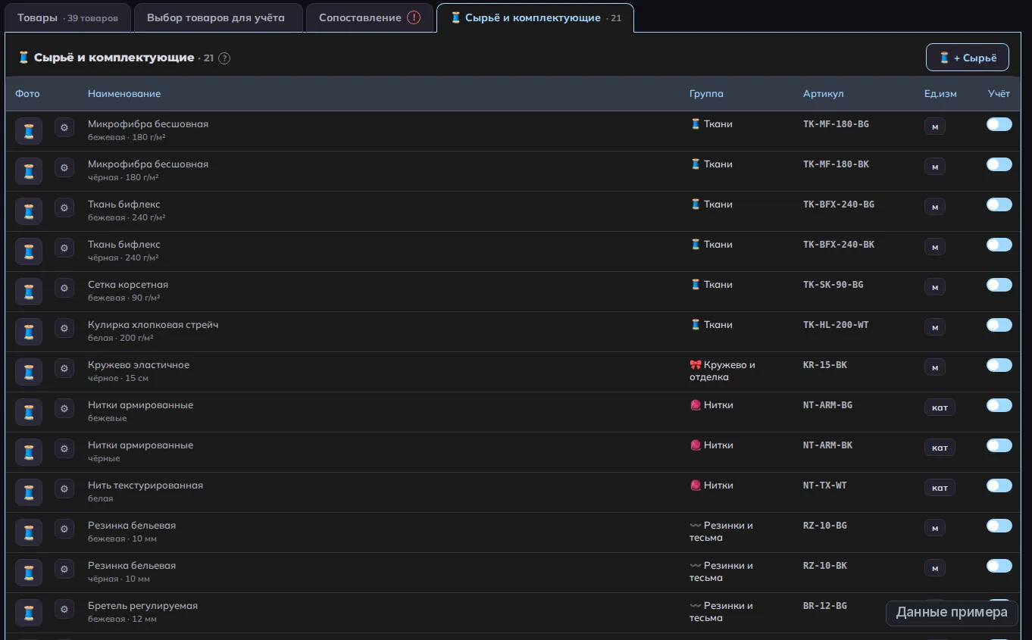The height and width of the screenshot is (640, 1032).
Task: Click article code BR-12-BG
Action: point(825,606)
